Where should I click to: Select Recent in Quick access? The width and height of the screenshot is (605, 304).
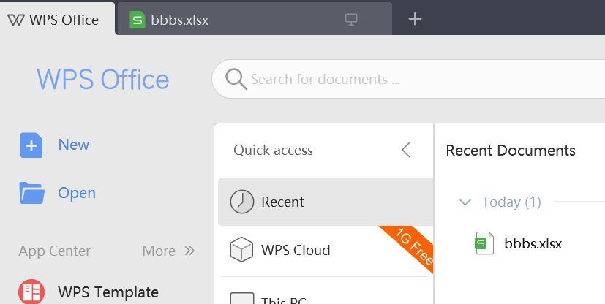(326, 202)
